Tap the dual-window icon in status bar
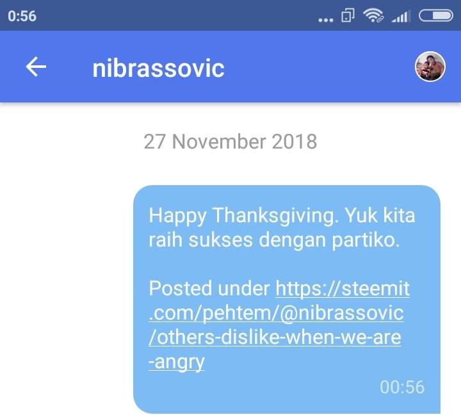This screenshot has height=415, width=461. (x=348, y=15)
